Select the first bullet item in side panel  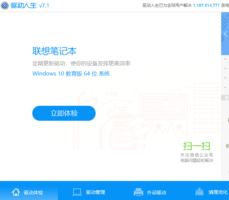(225, 59)
